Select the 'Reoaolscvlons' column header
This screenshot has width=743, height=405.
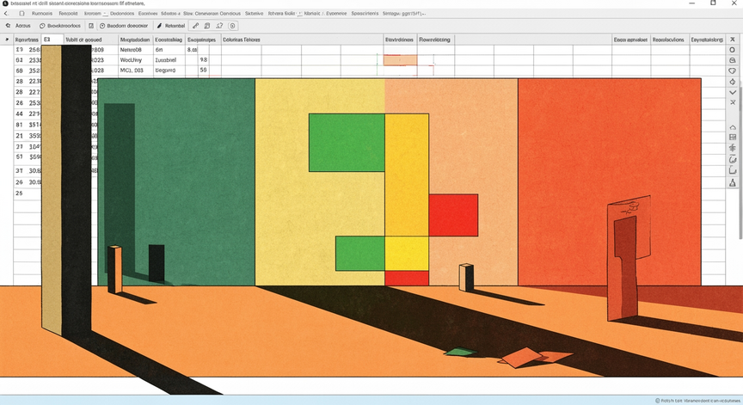[x=668, y=40]
